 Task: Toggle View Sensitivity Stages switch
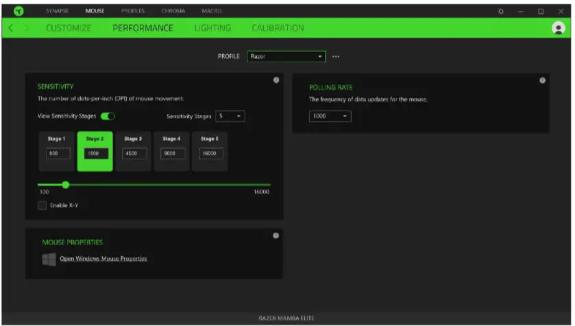point(108,116)
